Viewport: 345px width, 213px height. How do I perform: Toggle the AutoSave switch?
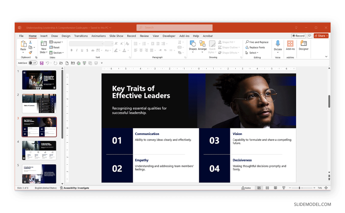[33, 63]
